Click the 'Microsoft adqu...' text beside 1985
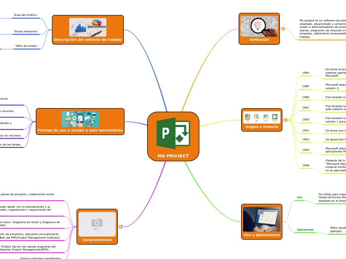This screenshot has width=346, height=259. point(336,87)
